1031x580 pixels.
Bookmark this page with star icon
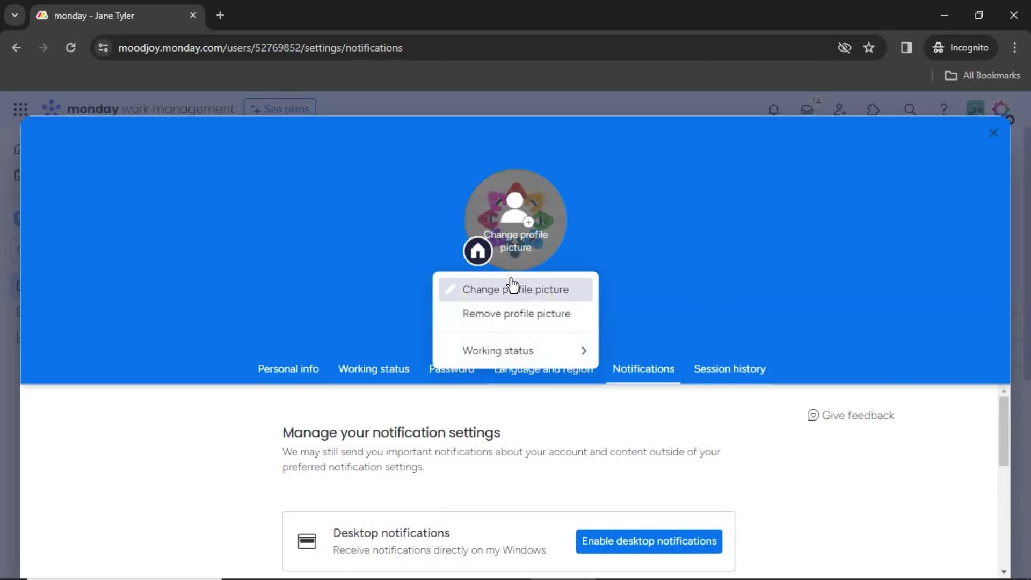869,48
